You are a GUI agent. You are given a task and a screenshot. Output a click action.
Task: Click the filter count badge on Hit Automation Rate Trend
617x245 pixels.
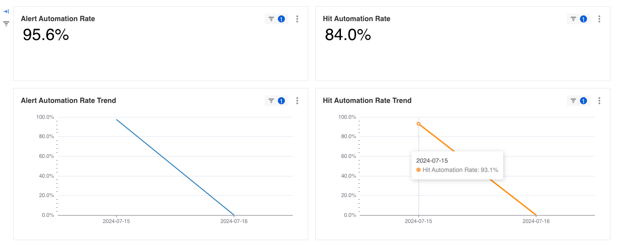pos(583,101)
